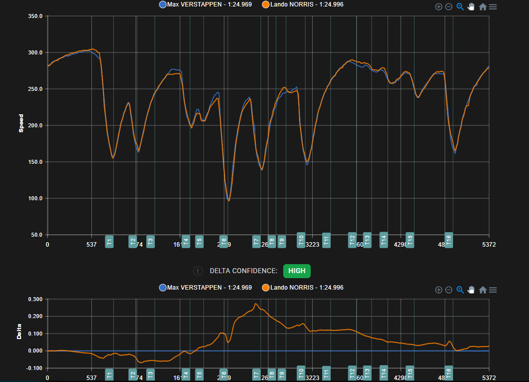This screenshot has height=382, width=529.
Task: Enable the pan hand tool on Delta chart
Action: pos(471,290)
